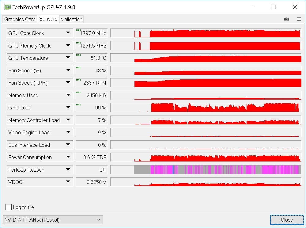Screen dimensions: 306x228
Task: Click the 1797.0 MHz core clock value
Action: click(x=92, y=33)
